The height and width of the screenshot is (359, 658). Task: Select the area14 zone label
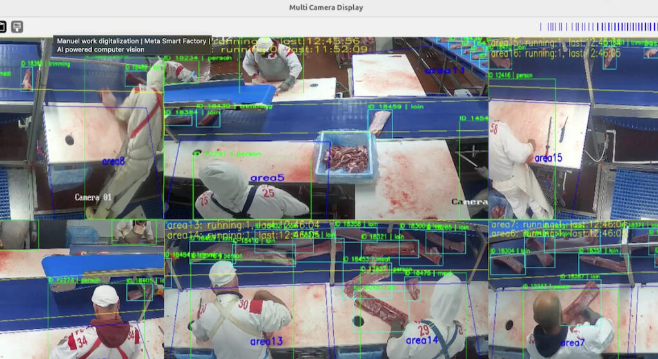(422, 340)
